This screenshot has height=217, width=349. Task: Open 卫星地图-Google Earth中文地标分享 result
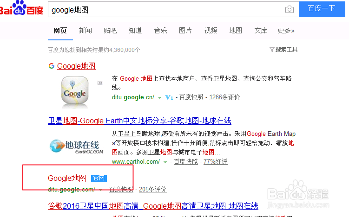point(139,121)
